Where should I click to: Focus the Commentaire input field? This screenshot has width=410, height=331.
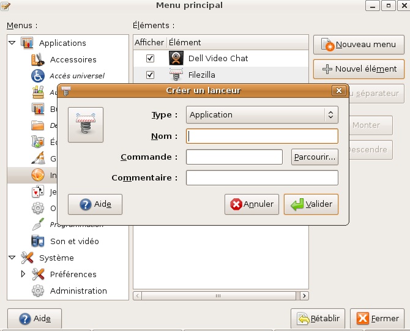[262, 177]
